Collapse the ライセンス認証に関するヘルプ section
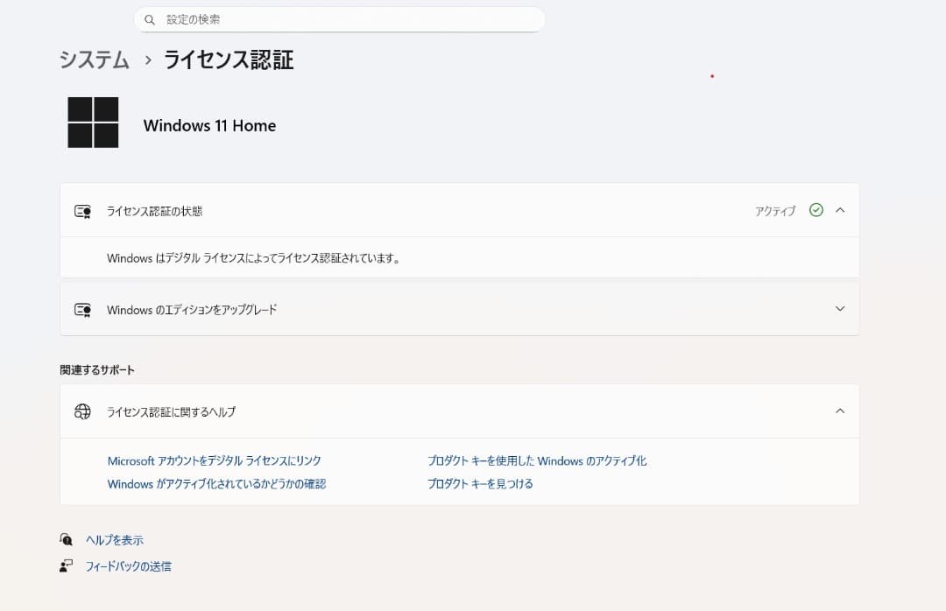The image size is (946, 611). coord(839,411)
